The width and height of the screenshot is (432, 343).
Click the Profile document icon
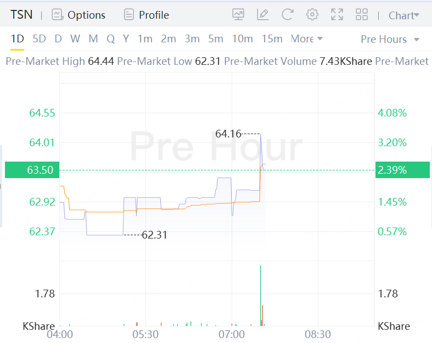129,15
